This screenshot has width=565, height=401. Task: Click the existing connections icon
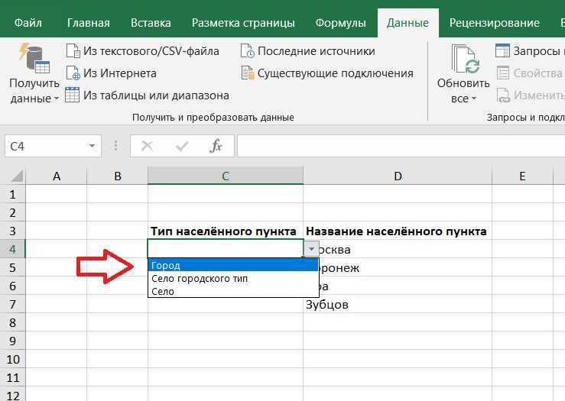[248, 73]
